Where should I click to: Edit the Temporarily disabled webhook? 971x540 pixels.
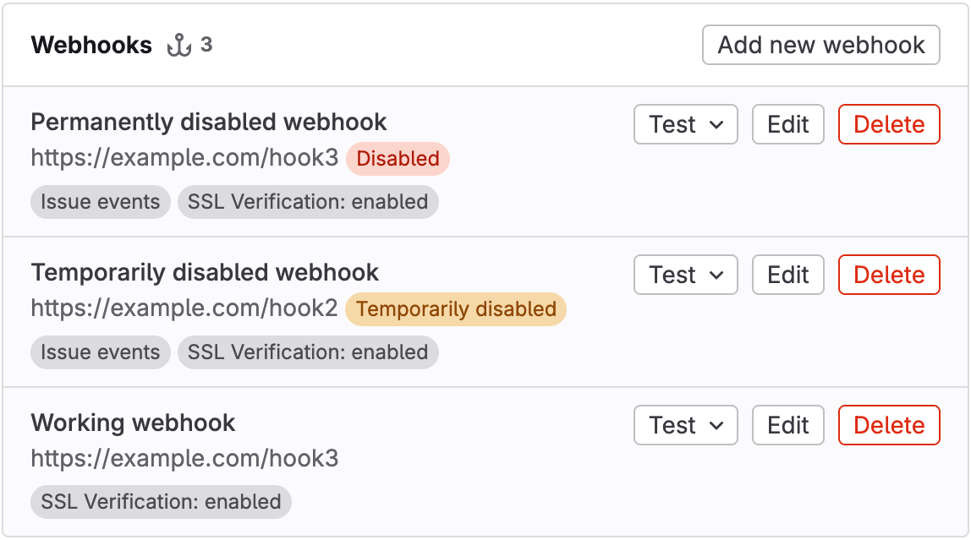coord(787,275)
